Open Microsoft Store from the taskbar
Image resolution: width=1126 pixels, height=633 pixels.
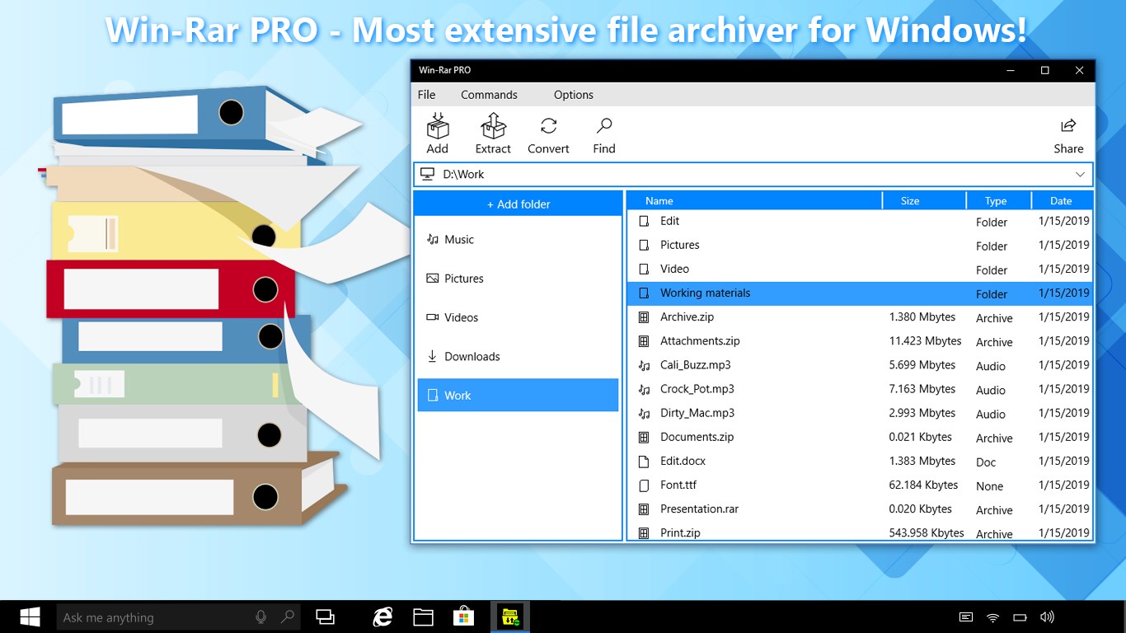pos(463,617)
